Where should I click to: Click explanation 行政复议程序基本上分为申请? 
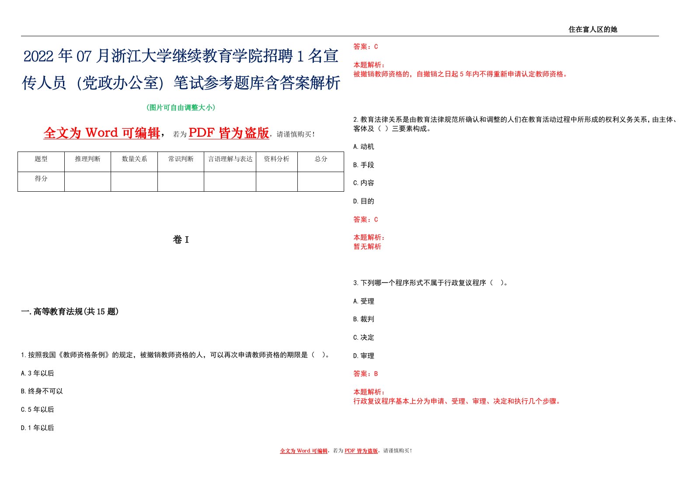pyautogui.click(x=458, y=401)
